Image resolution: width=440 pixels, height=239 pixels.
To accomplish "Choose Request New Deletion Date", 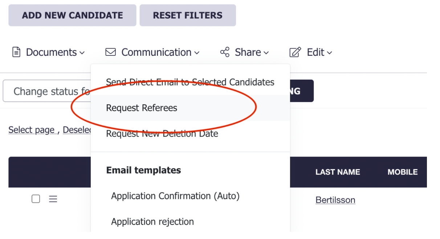I will point(190,134).
